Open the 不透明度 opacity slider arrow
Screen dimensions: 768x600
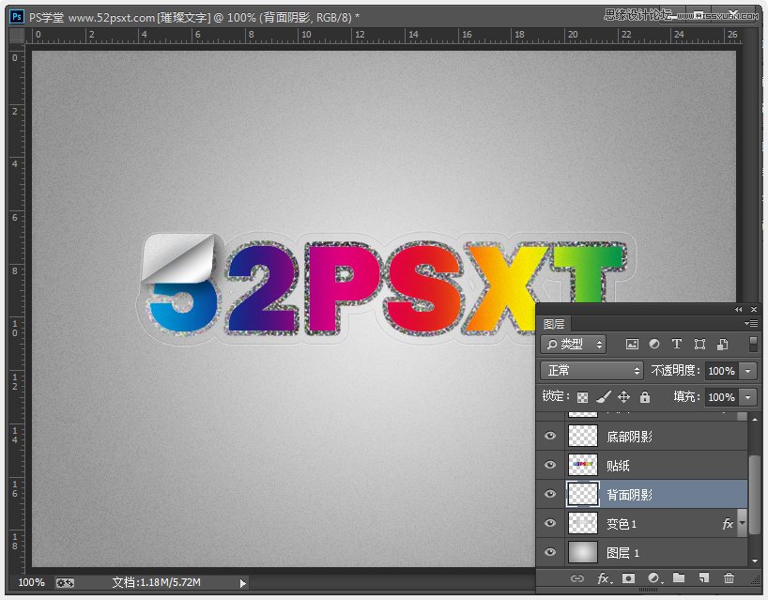(x=748, y=371)
